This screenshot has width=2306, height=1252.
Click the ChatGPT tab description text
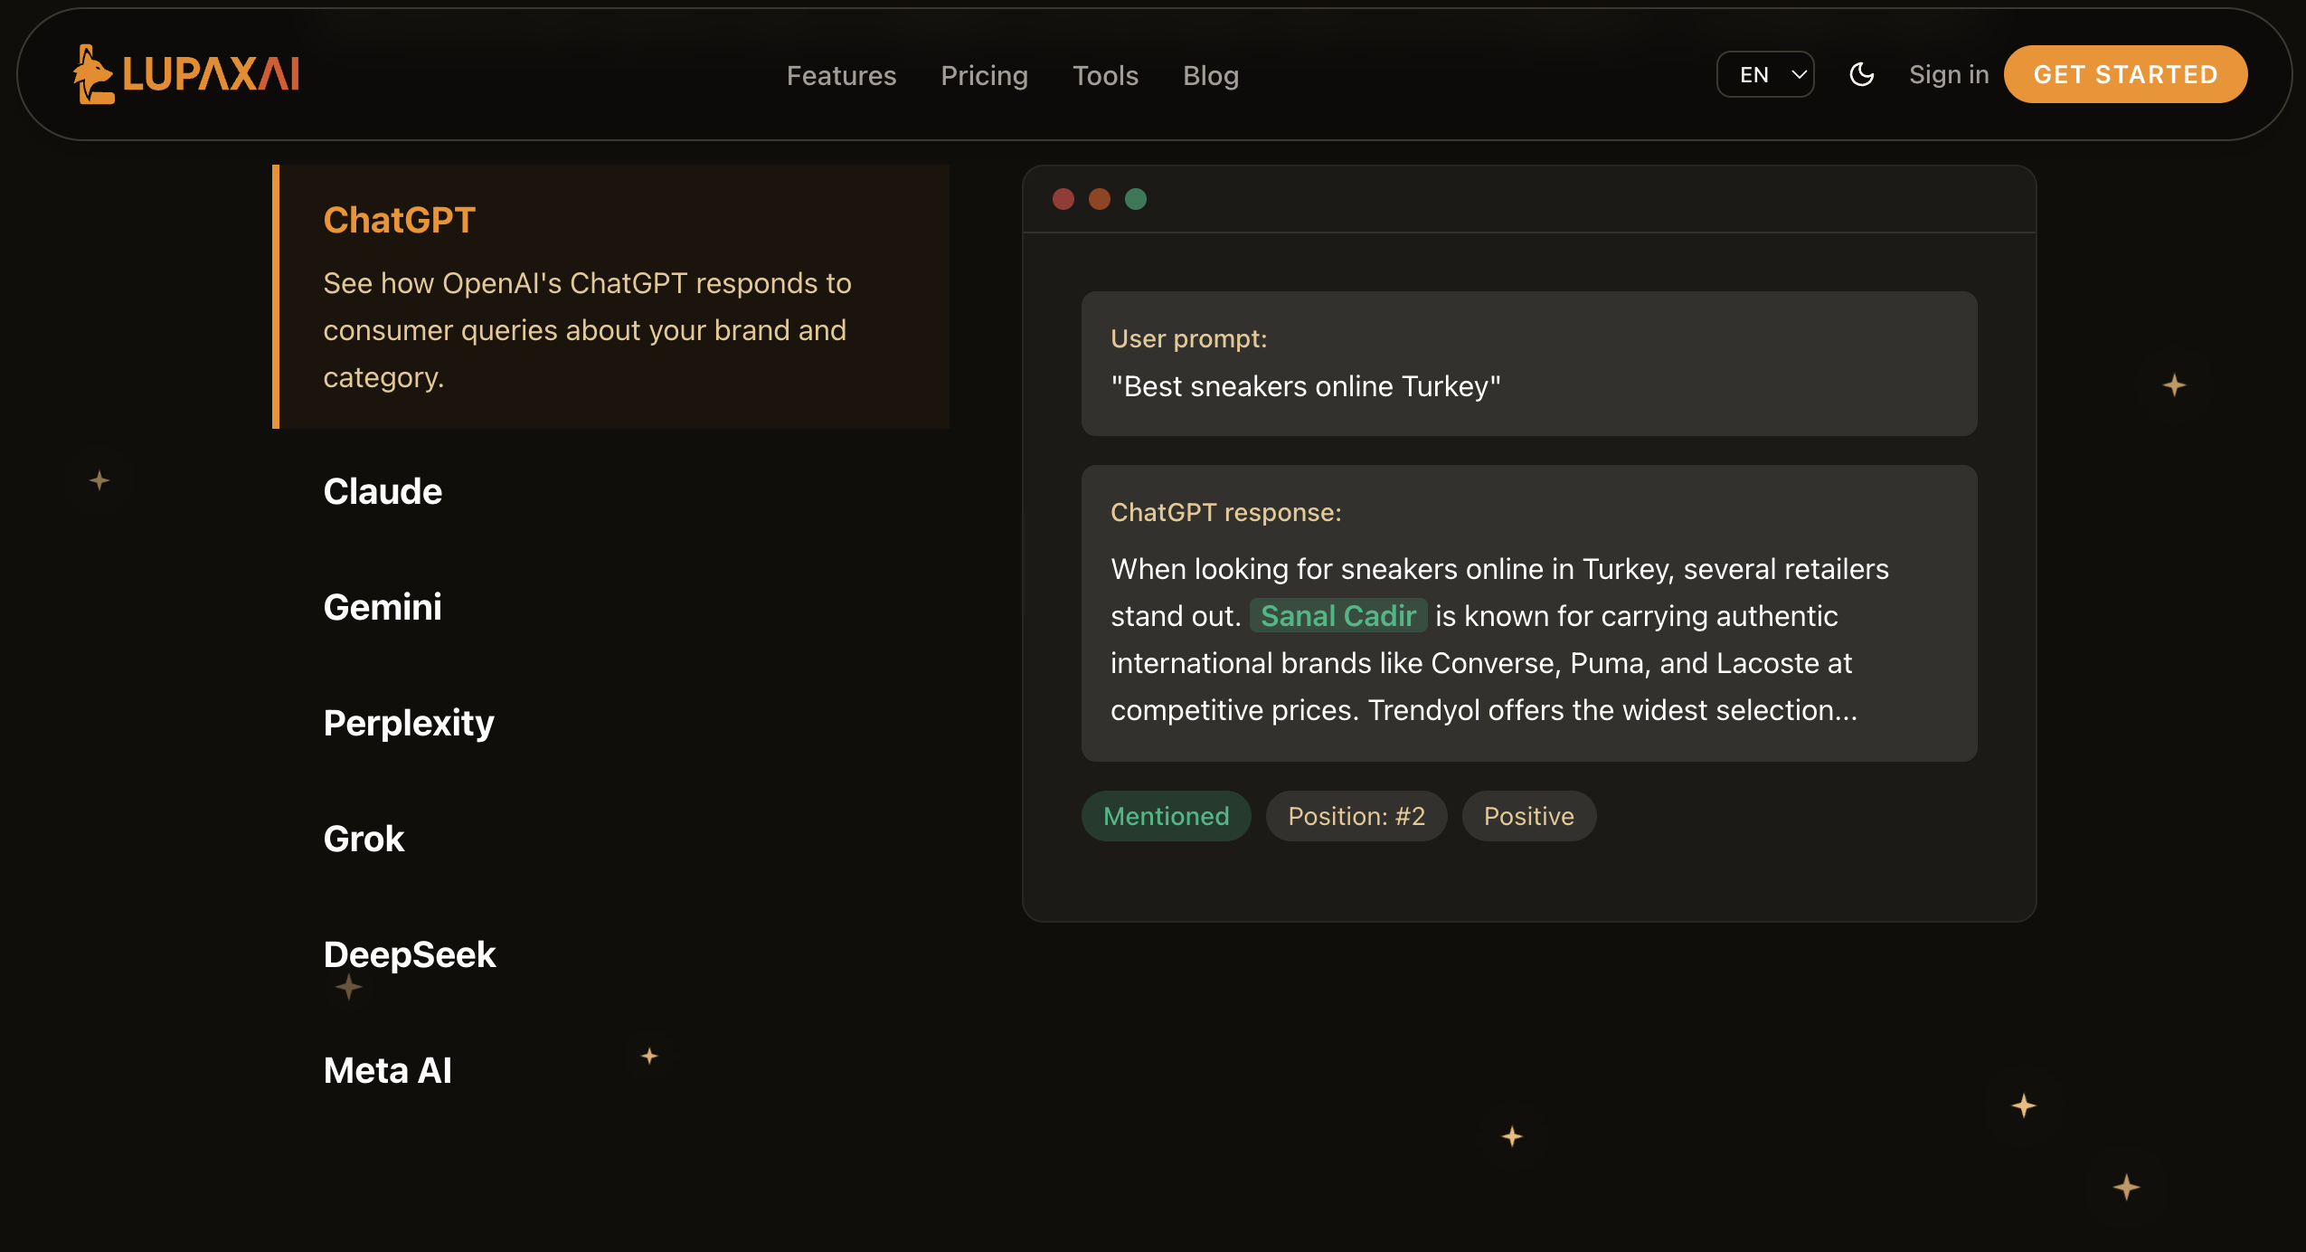588,330
